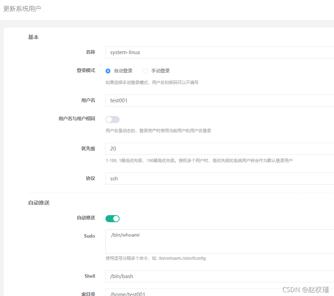Click the 名称 label
334x296 pixels.
(90, 52)
